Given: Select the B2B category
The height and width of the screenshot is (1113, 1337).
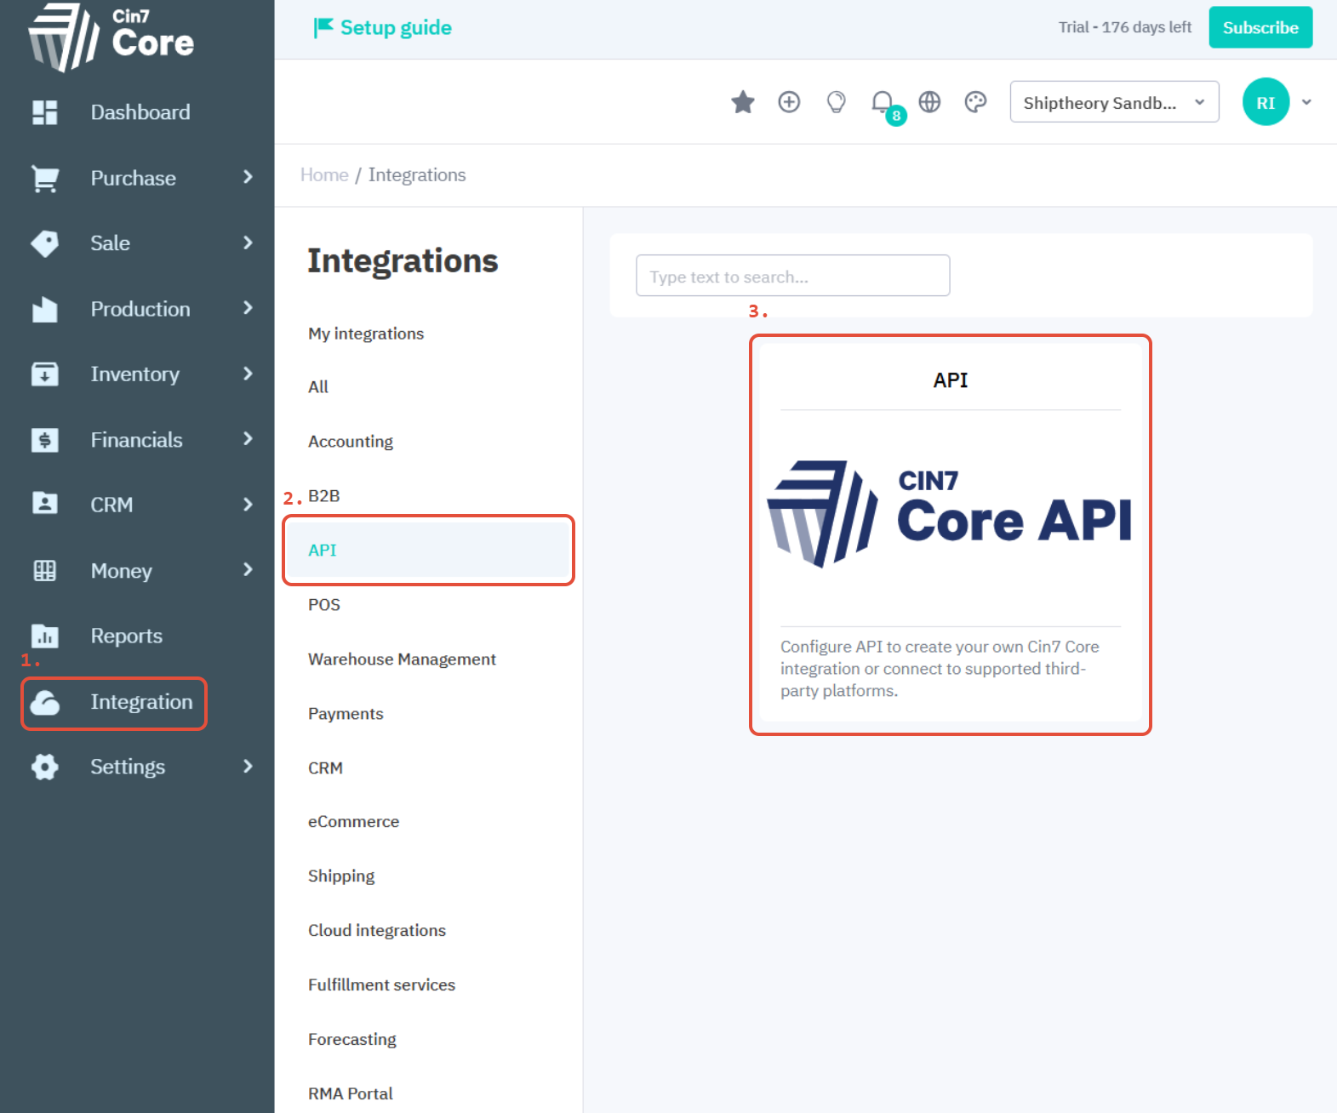Looking at the screenshot, I should [x=324, y=496].
